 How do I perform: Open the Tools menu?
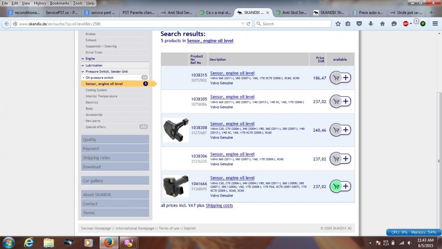pyautogui.click(x=78, y=3)
